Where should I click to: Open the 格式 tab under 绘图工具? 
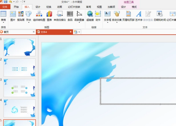click(x=134, y=7)
